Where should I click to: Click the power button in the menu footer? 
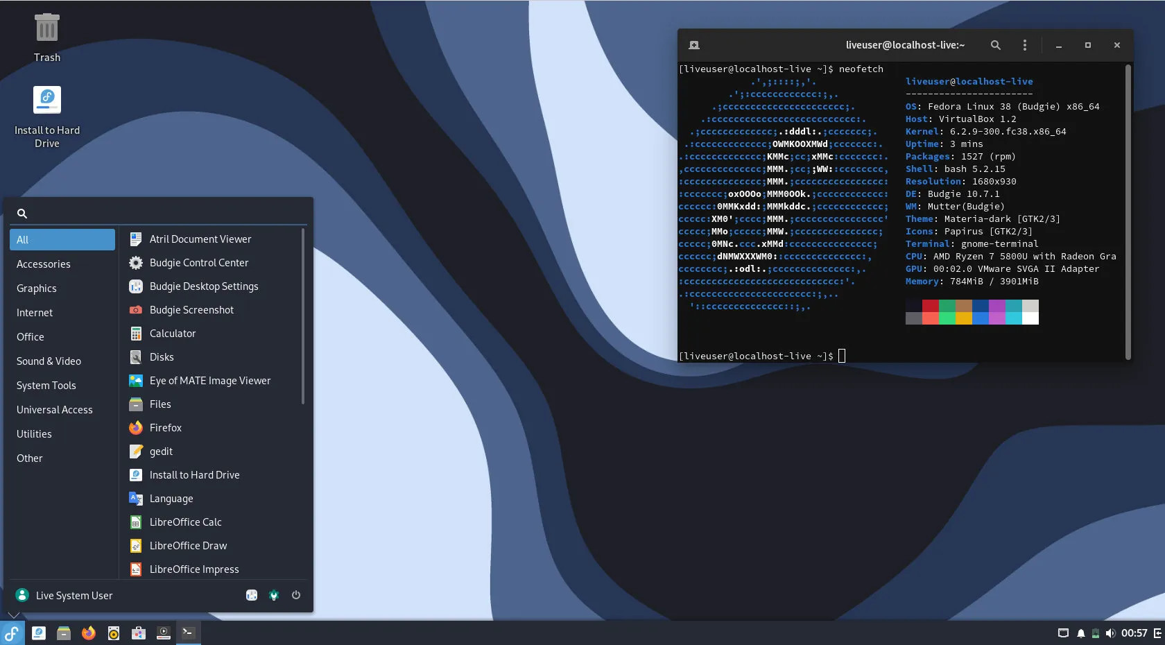(x=296, y=595)
